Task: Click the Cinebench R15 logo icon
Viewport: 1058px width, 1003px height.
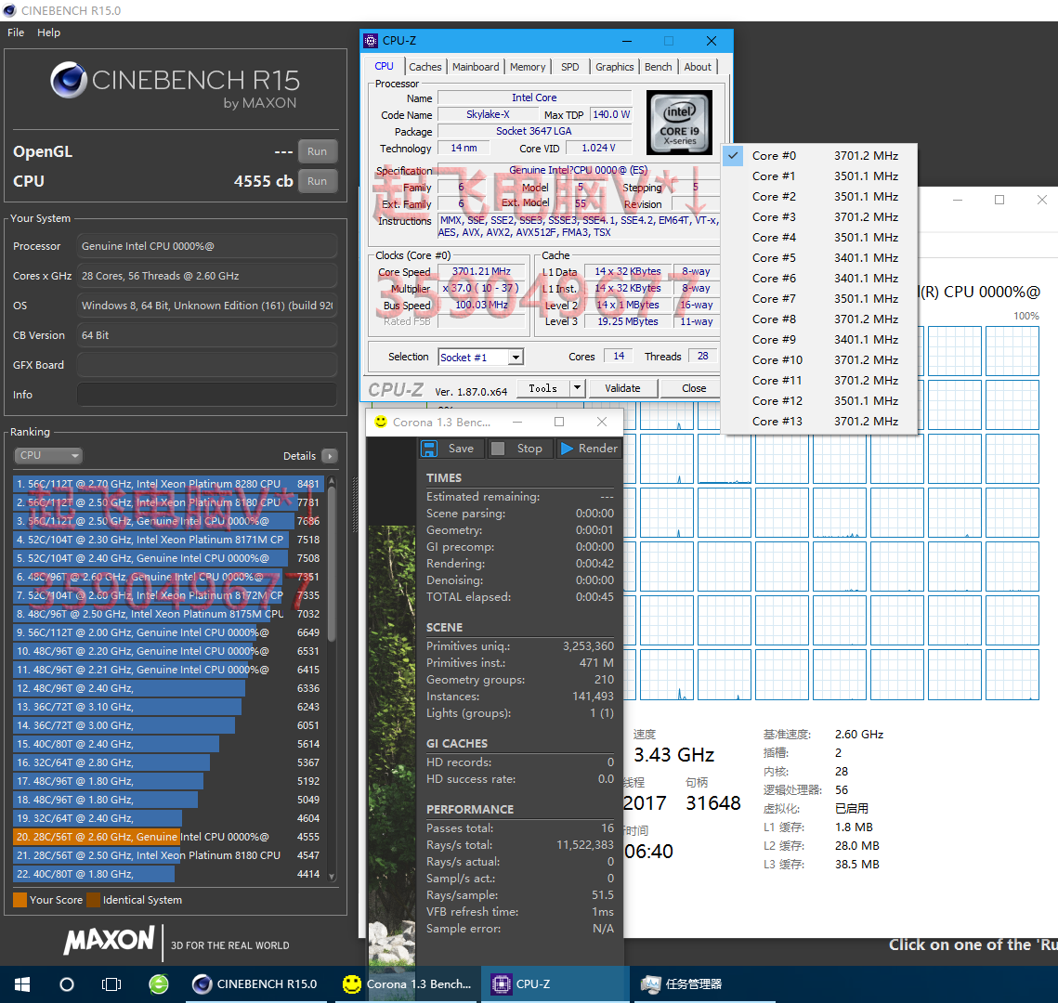Action: click(69, 80)
